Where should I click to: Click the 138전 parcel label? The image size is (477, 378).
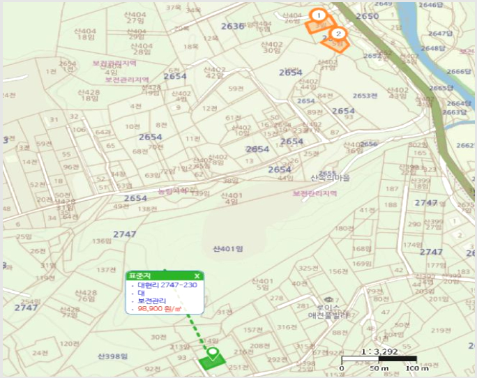pyautogui.click(x=147, y=209)
